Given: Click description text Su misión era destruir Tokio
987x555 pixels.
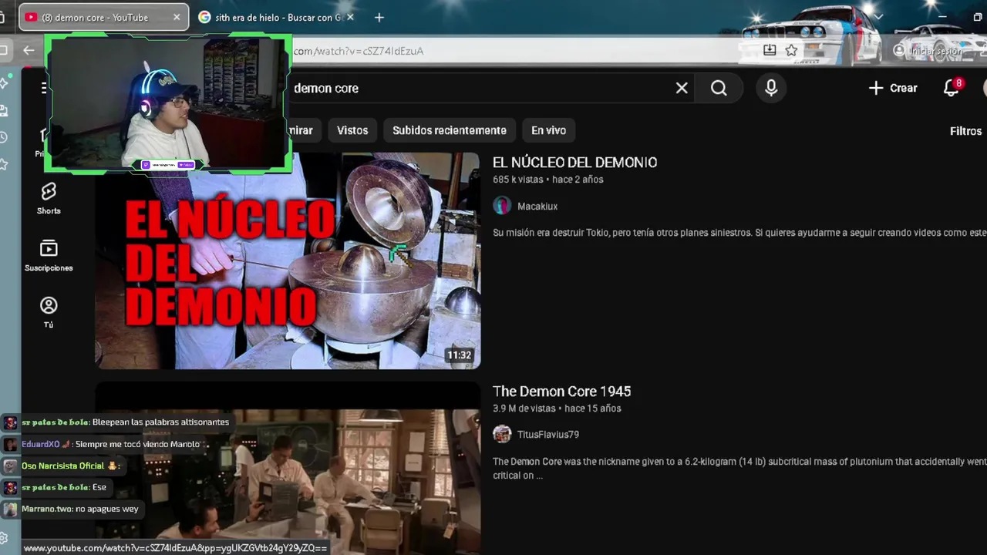Looking at the screenshot, I should coord(738,233).
